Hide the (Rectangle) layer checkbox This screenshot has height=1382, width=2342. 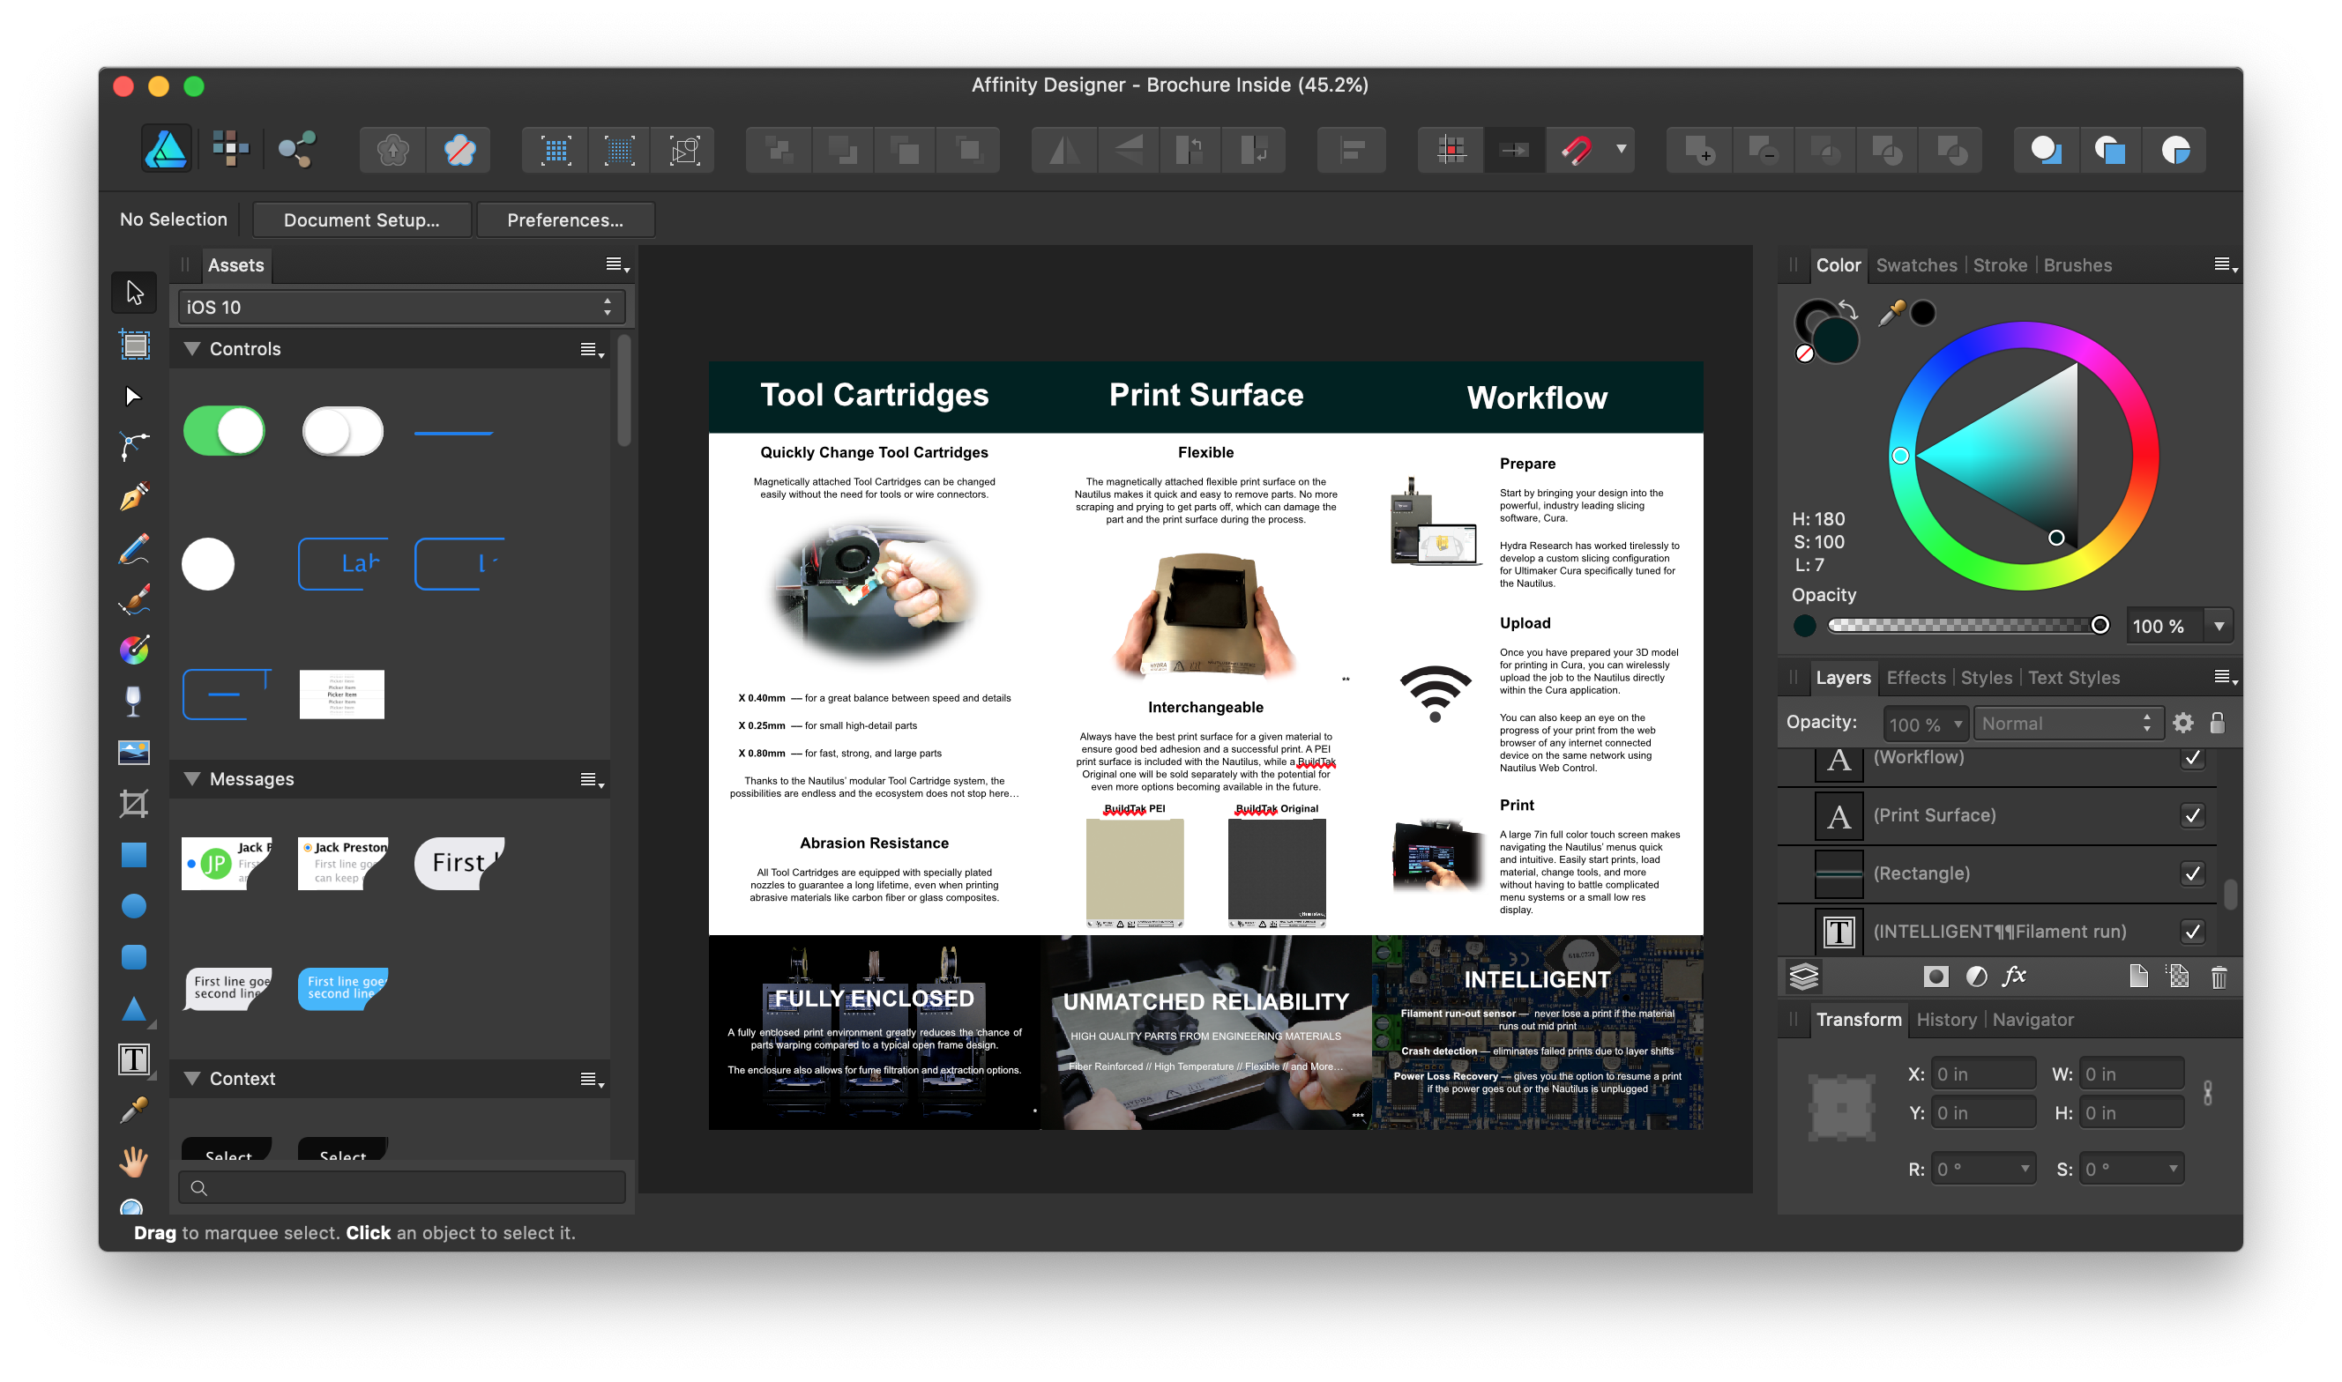tap(2192, 873)
